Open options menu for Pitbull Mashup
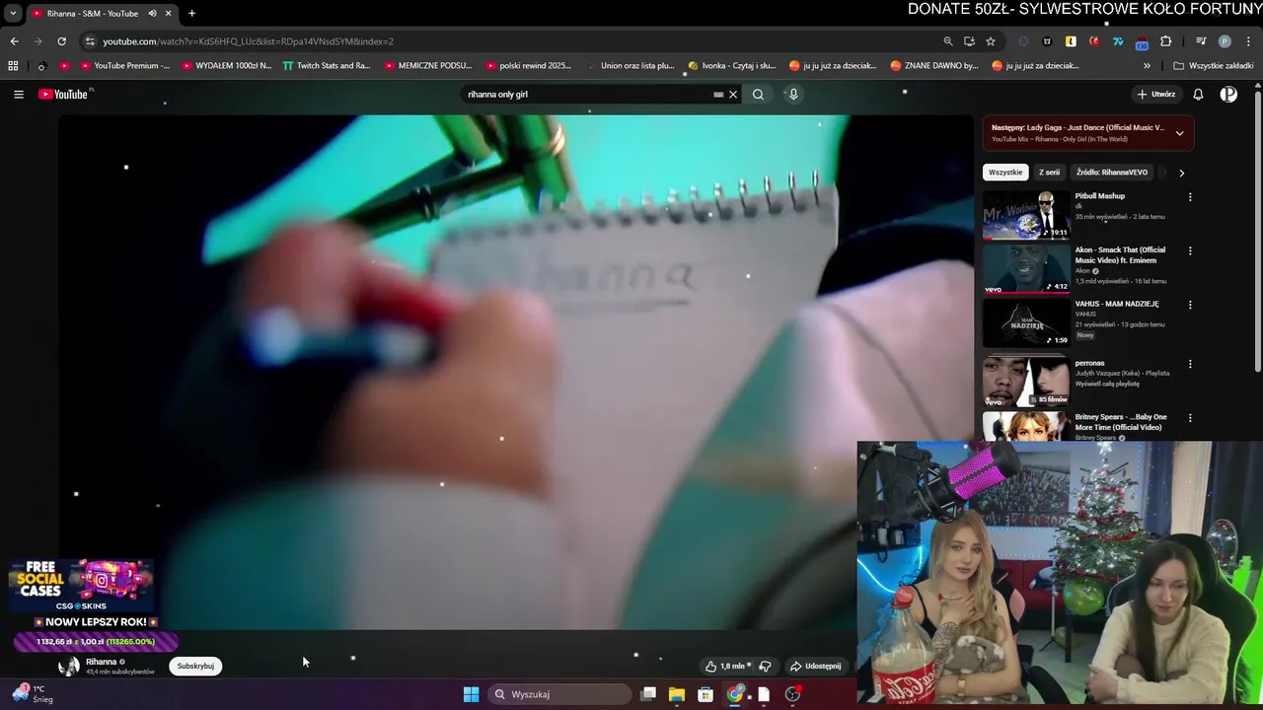1263x710 pixels. pos(1190,197)
